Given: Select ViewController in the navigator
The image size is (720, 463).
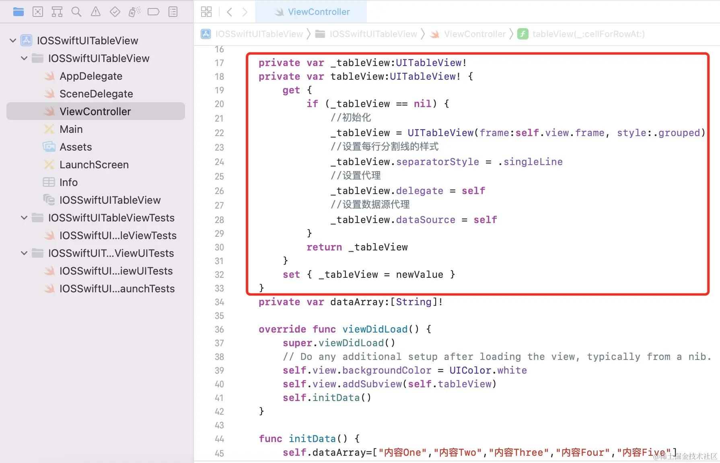Looking at the screenshot, I should [x=96, y=112].
